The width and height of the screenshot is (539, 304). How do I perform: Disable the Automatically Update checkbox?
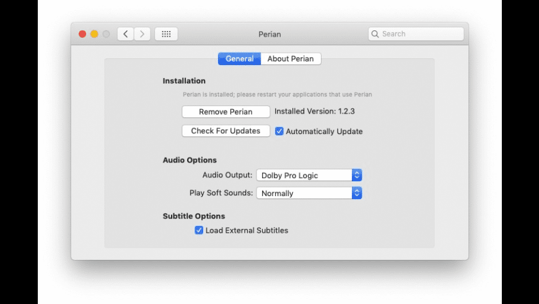(279, 131)
